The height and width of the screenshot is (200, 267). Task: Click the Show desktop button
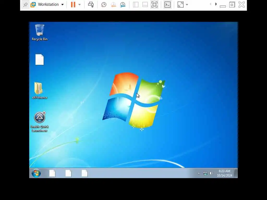[236, 173]
